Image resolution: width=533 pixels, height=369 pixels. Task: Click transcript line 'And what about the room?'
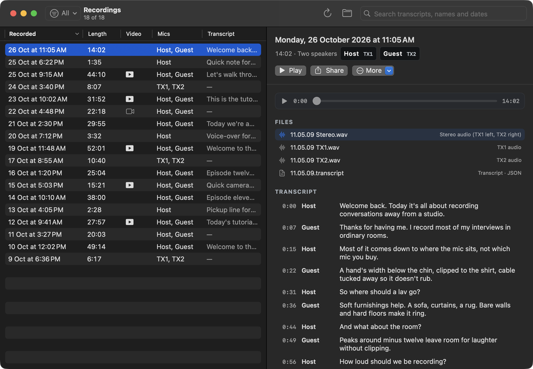[380, 327]
